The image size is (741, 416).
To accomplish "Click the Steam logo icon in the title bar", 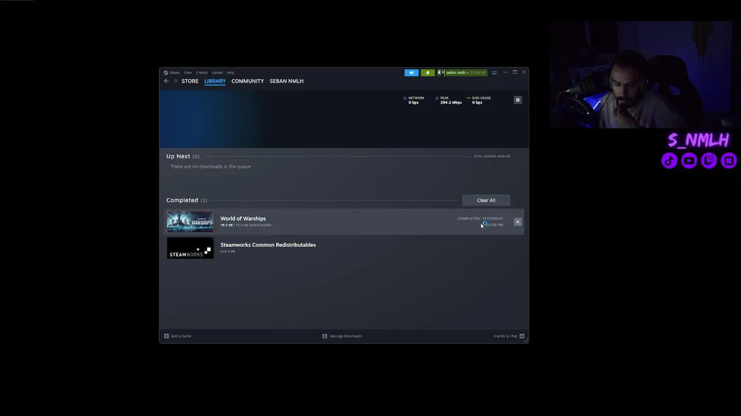I will (166, 73).
